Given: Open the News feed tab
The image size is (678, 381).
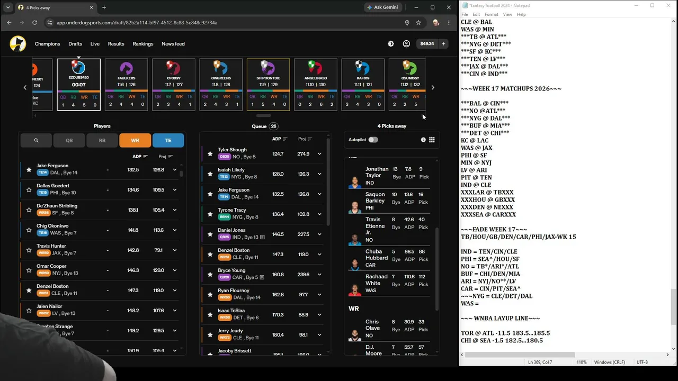Looking at the screenshot, I should click(x=173, y=44).
